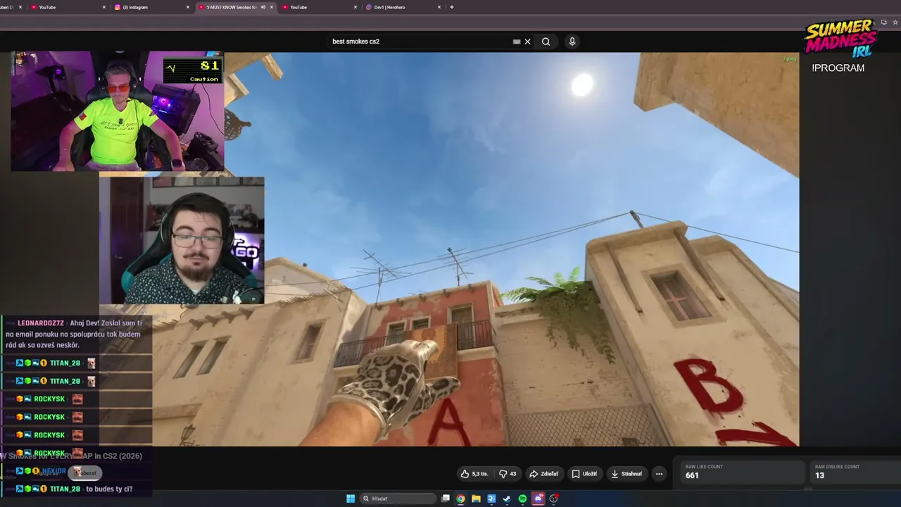Image resolution: width=901 pixels, height=507 pixels.
Task: Dislike the video showing 43 dislikes
Action: point(508,474)
